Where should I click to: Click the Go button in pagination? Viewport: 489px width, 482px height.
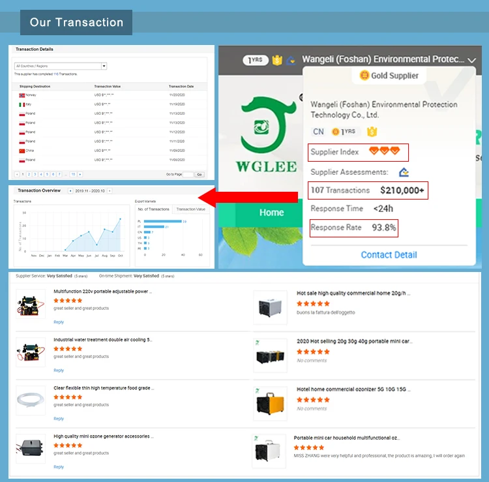[200, 174]
